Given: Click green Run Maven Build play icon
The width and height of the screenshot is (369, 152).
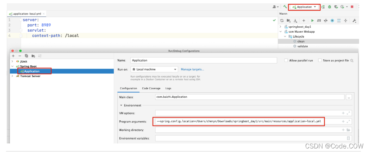Looking at the screenshot, I should 313,21.
